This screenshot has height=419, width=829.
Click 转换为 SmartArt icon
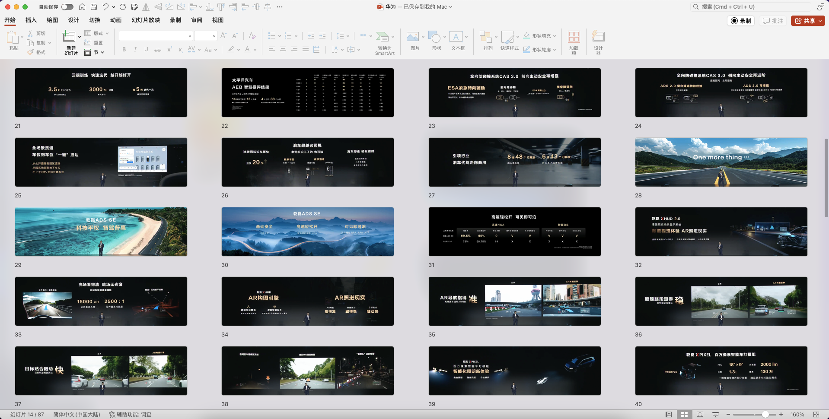(382, 37)
